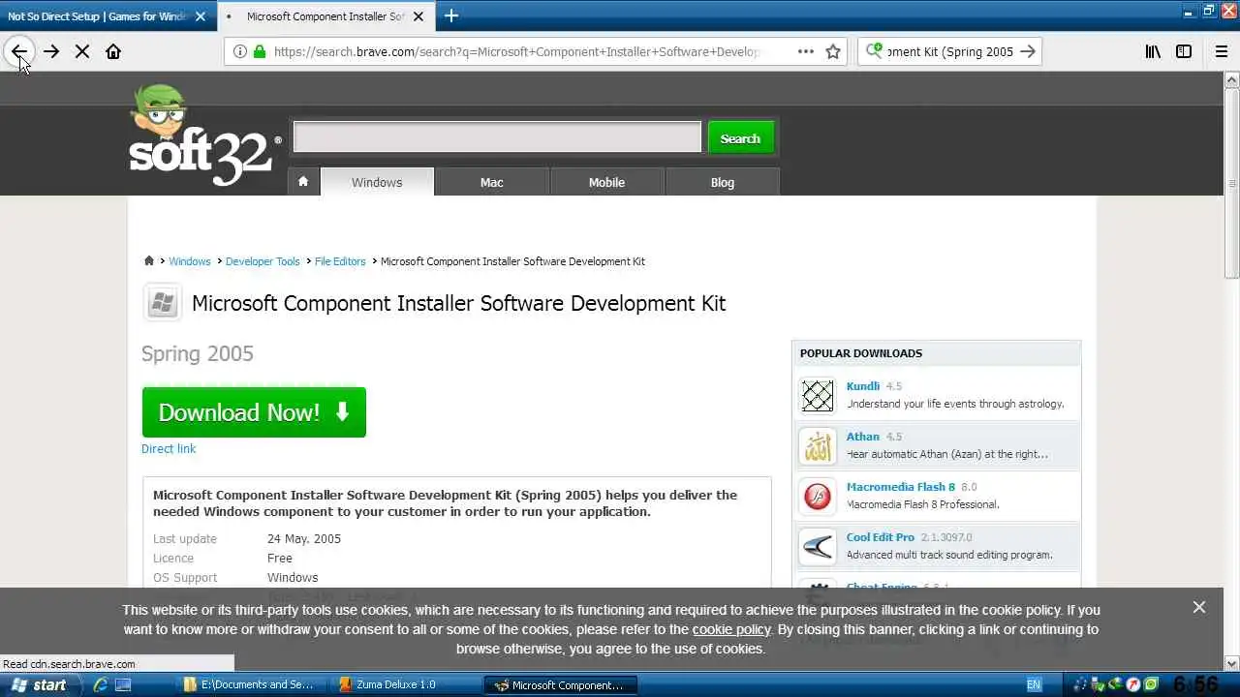Click the scrollbar up arrow
This screenshot has height=697, width=1240.
click(x=1232, y=80)
